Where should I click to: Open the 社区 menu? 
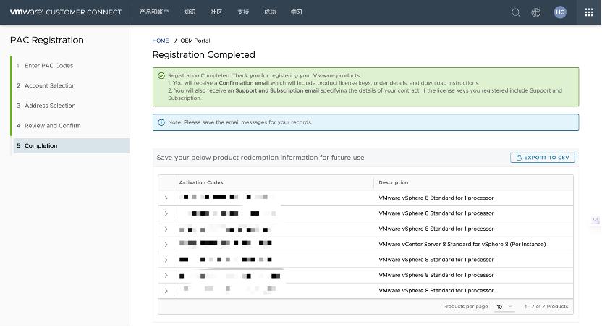point(216,12)
